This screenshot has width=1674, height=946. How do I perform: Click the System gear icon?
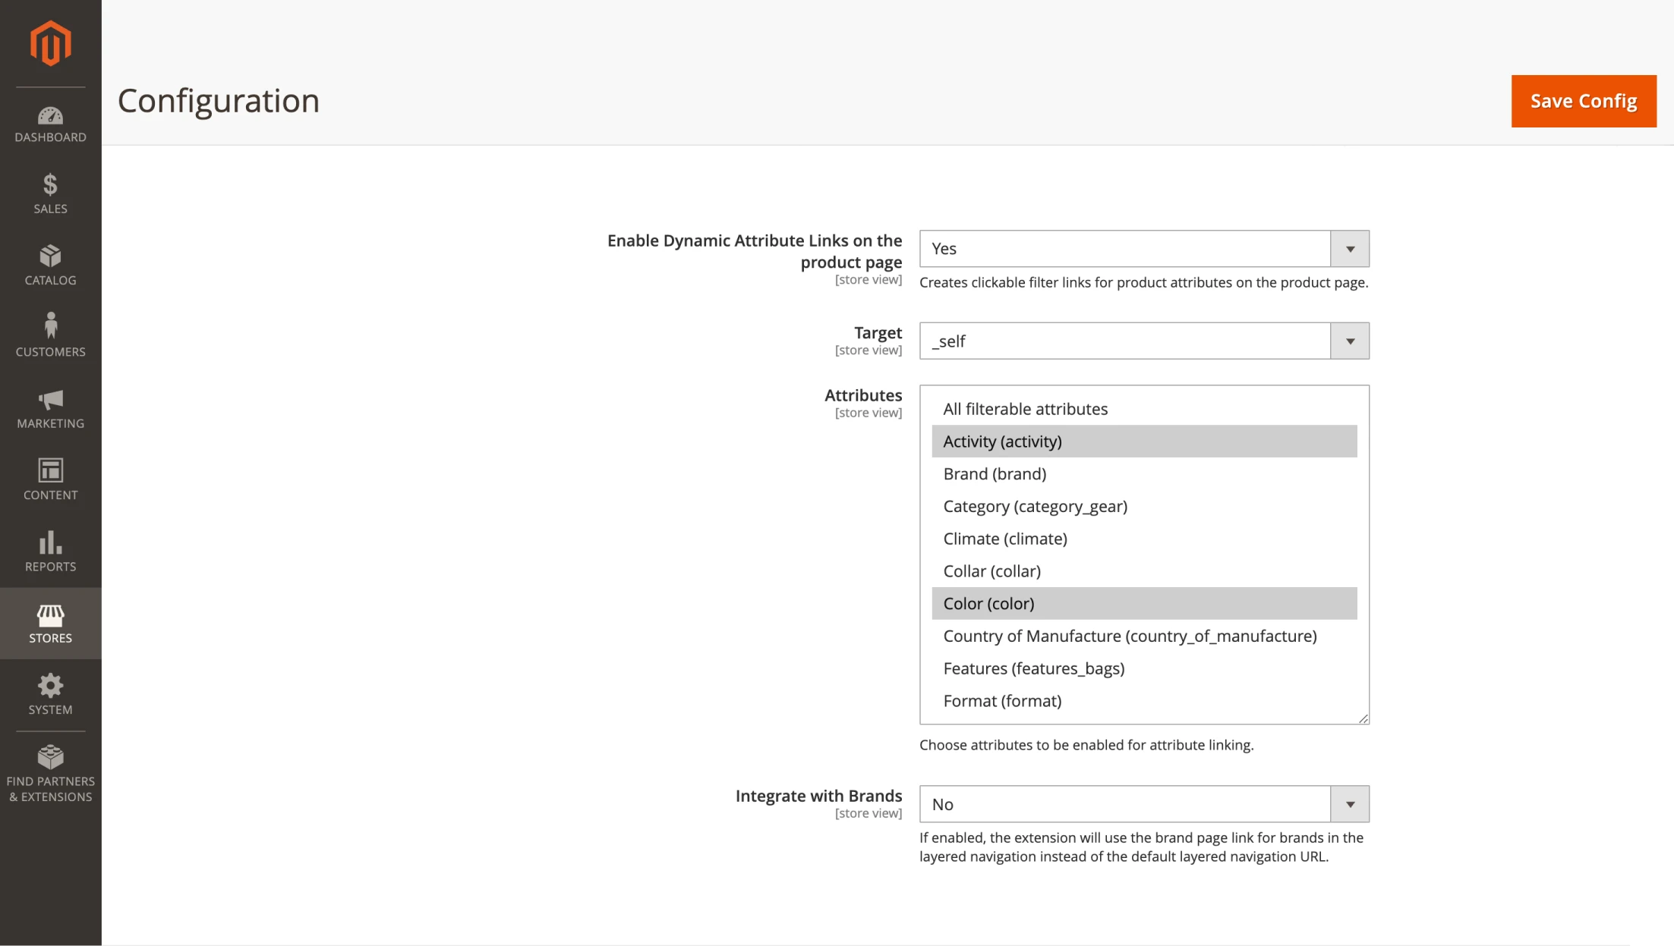[50, 693]
